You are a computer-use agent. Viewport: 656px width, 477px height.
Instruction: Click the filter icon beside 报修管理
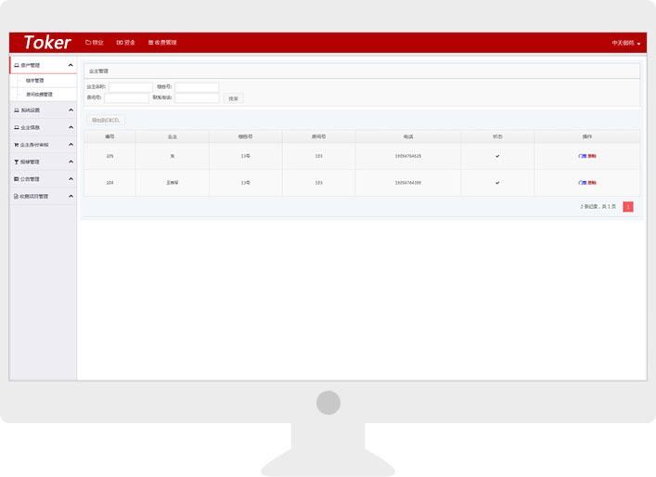16,161
